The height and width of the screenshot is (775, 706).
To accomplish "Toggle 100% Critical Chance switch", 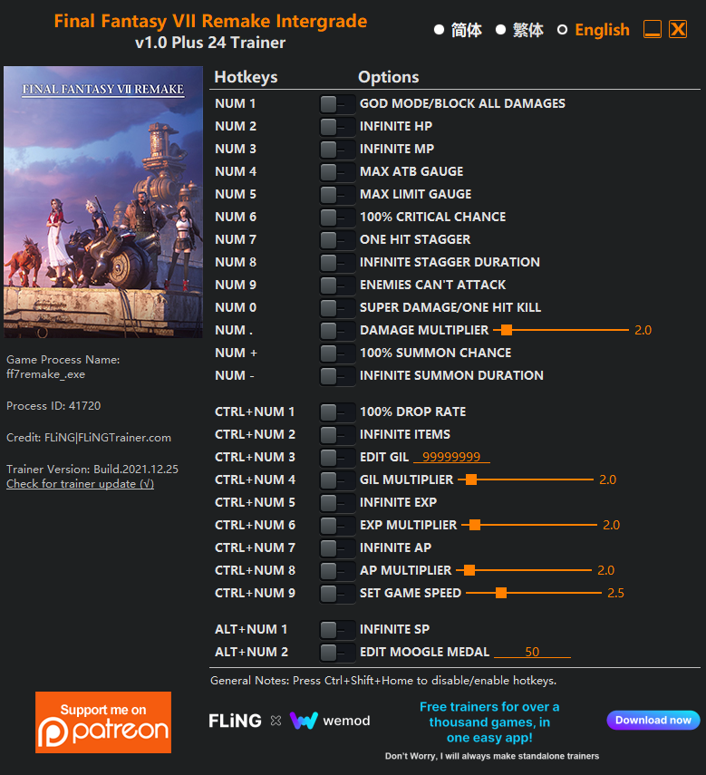I will coord(337,217).
